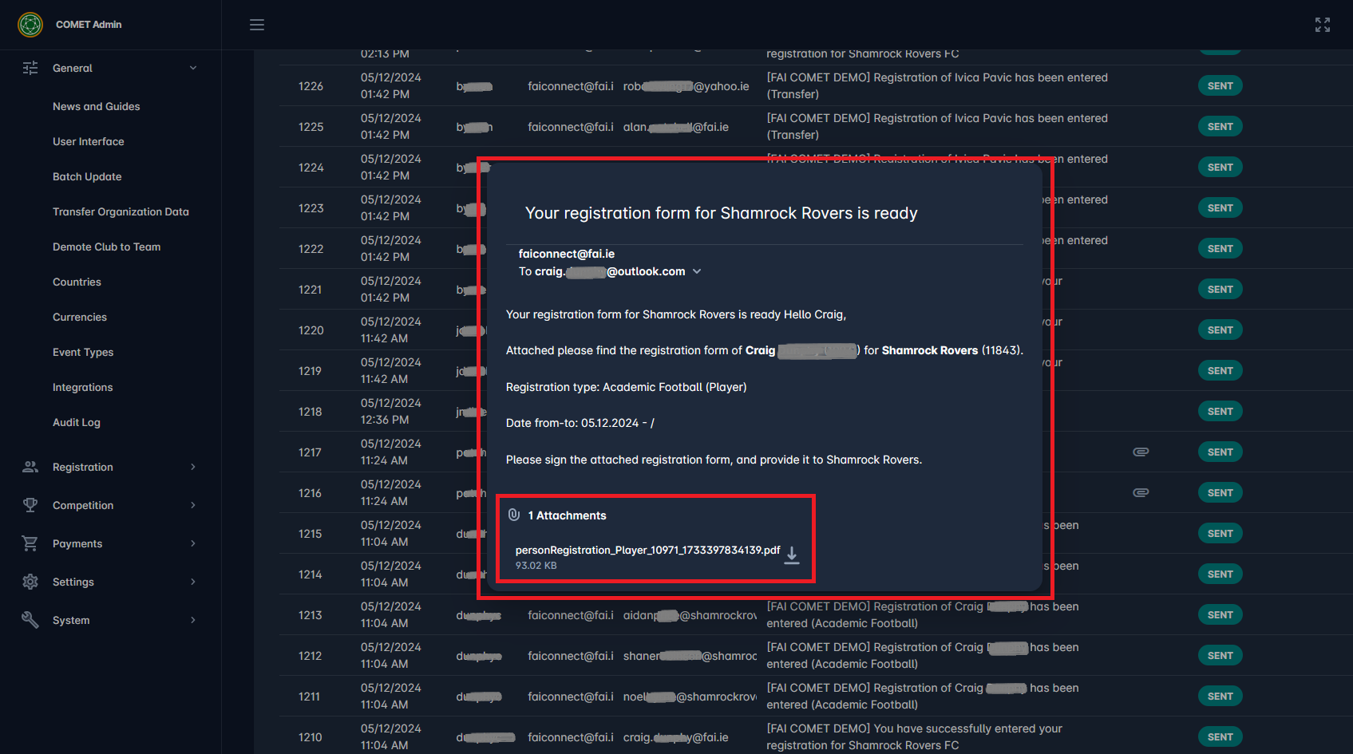The width and height of the screenshot is (1353, 754).
Task: Collapse the General menu section
Action: [x=192, y=69]
